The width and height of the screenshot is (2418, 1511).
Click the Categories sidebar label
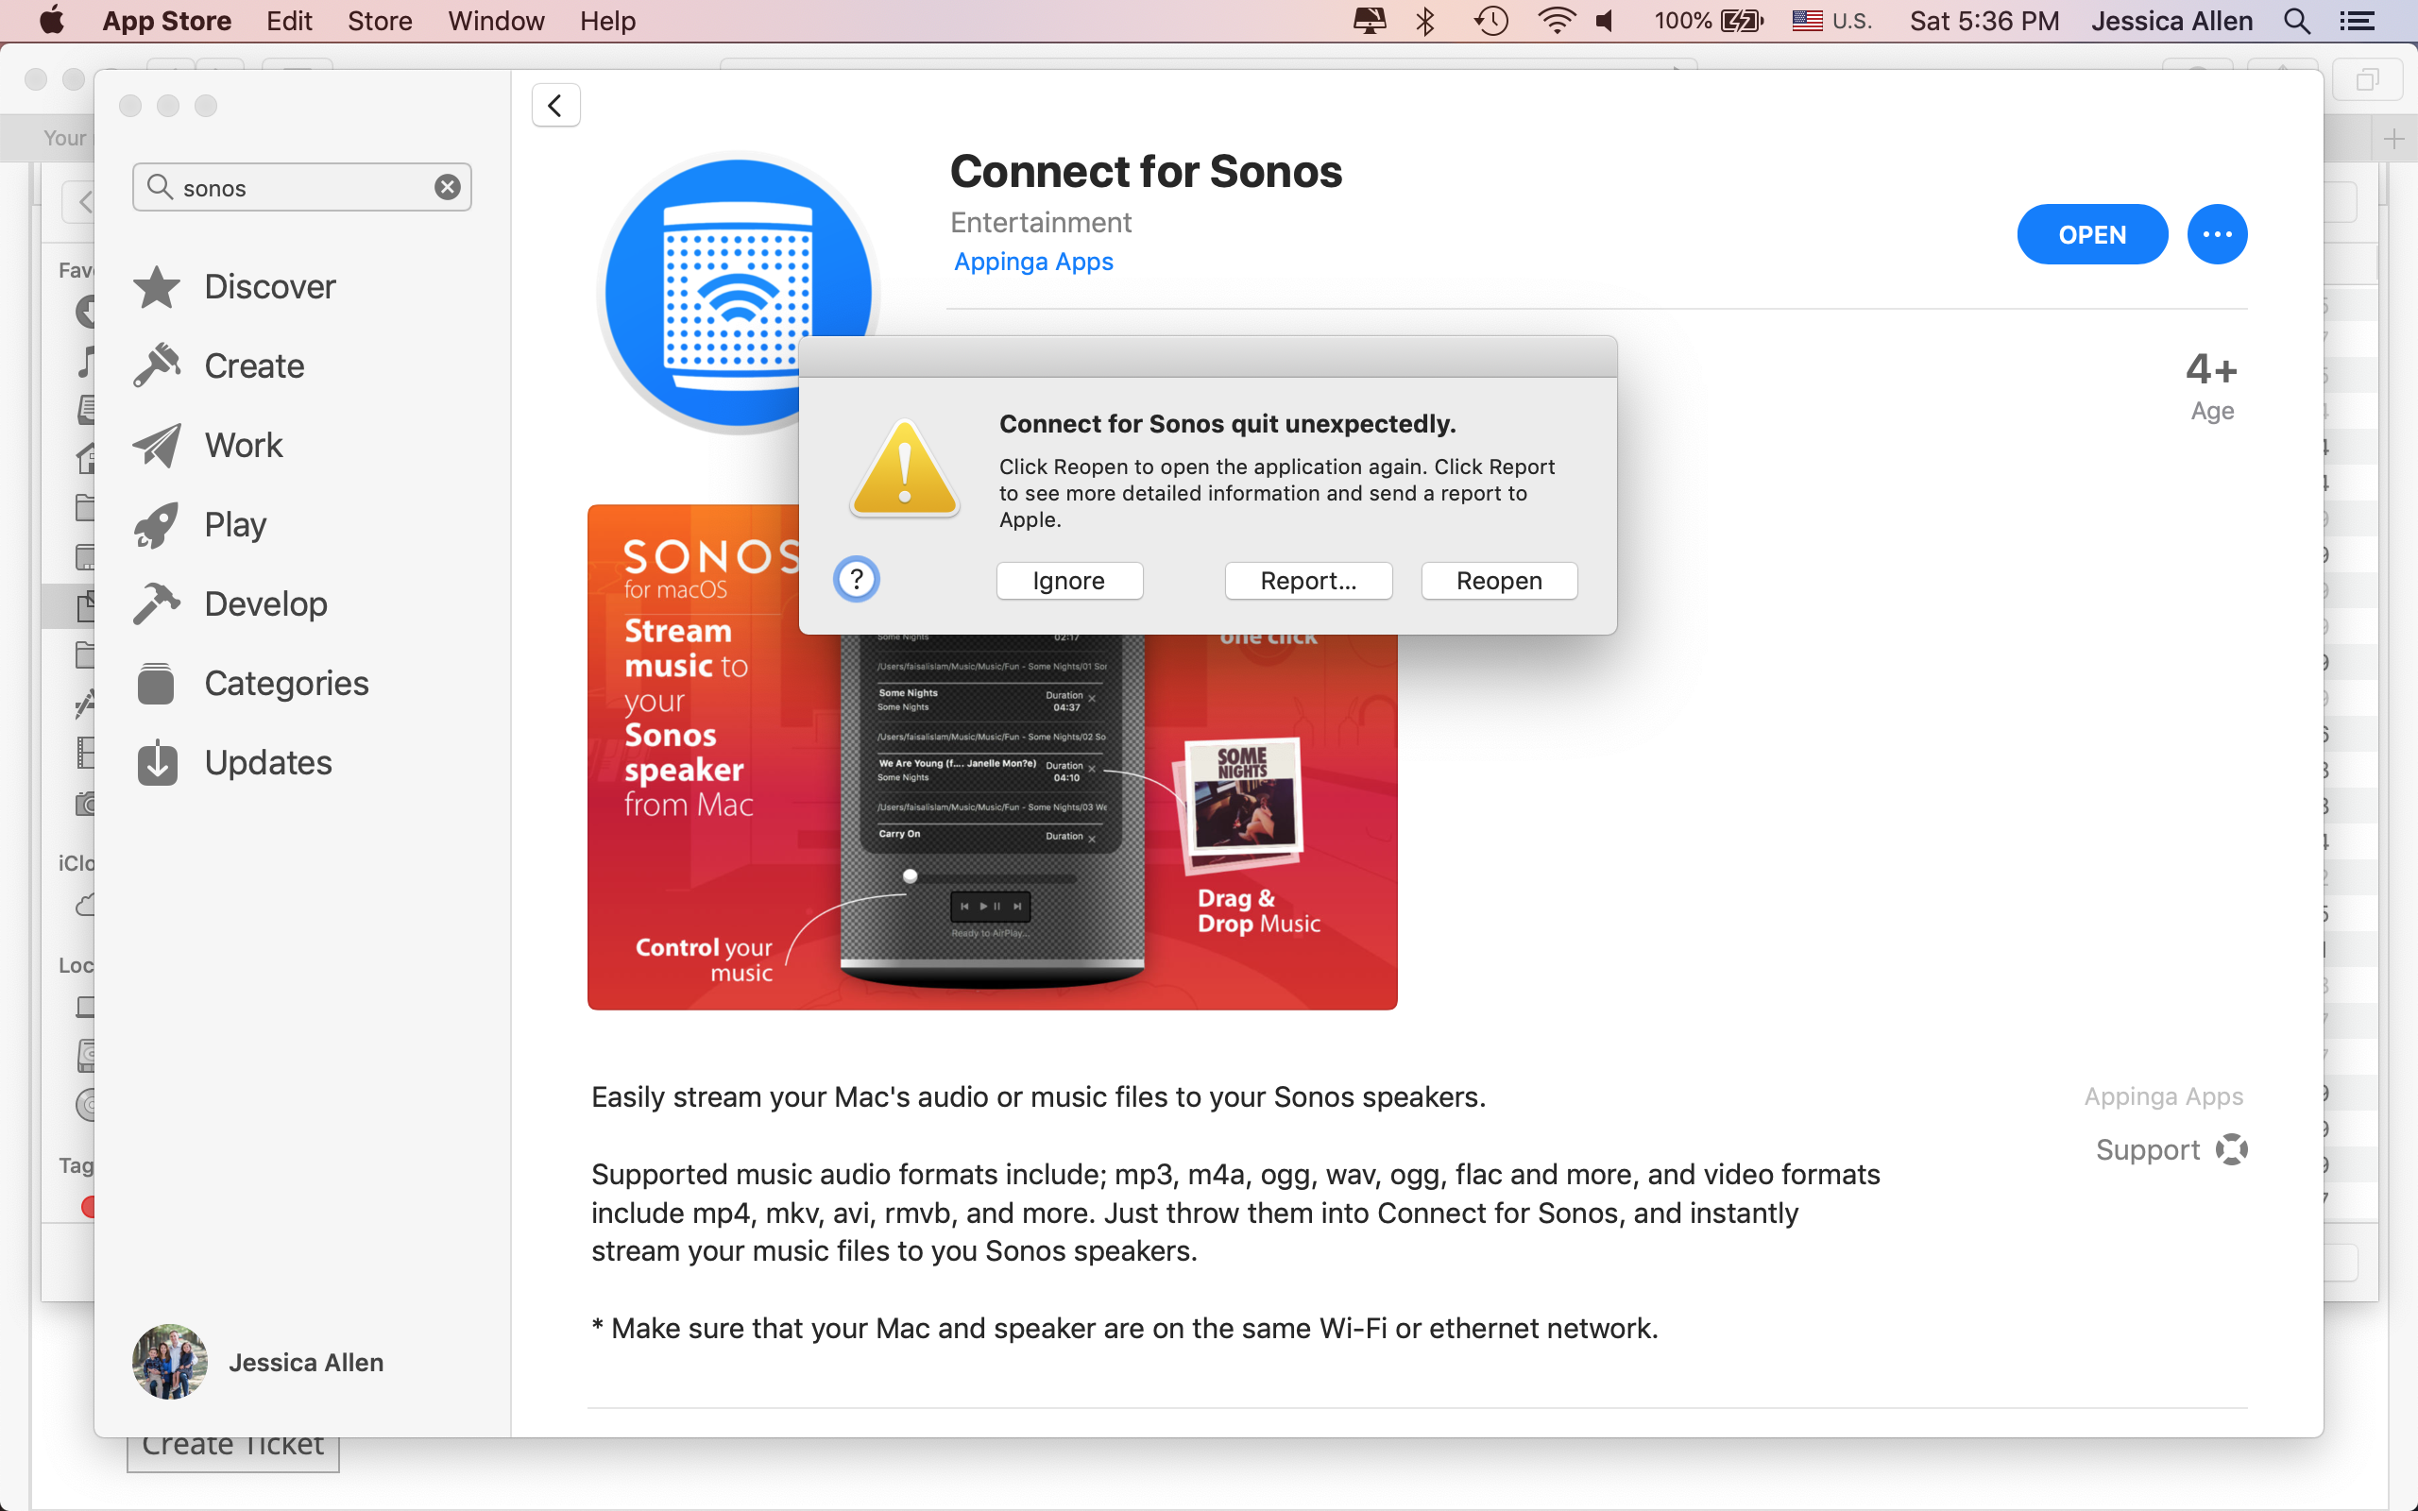287,684
